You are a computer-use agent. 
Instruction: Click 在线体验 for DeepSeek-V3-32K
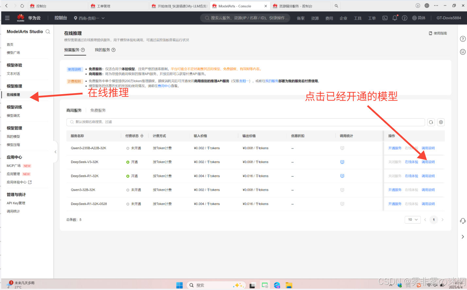[x=411, y=162]
